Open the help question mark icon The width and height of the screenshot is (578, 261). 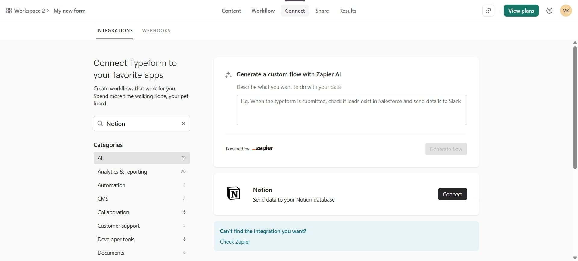[x=549, y=11]
